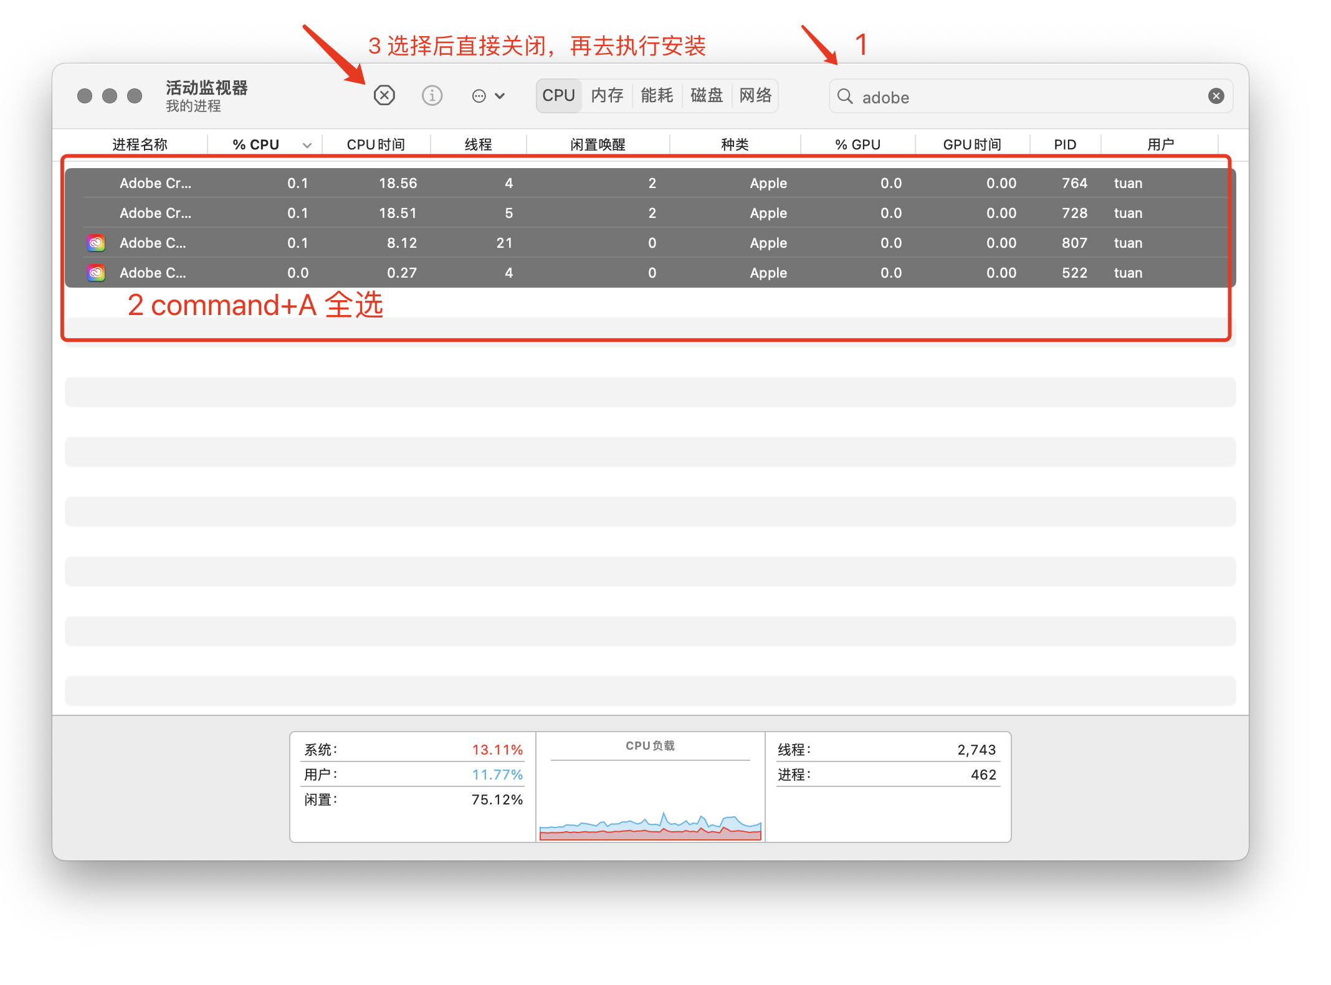The image size is (1331, 985).
Task: Click the Adobe Creative Cloud icon on PID 807 row
Action: click(95, 243)
